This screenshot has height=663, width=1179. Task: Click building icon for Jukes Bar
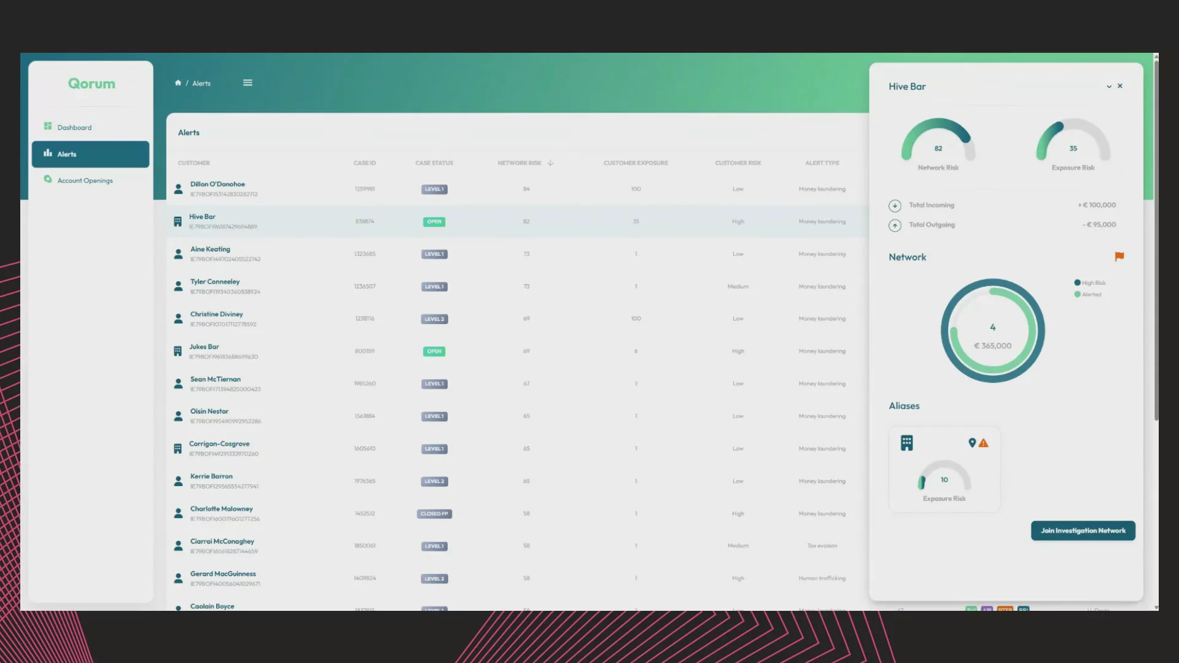pos(177,351)
